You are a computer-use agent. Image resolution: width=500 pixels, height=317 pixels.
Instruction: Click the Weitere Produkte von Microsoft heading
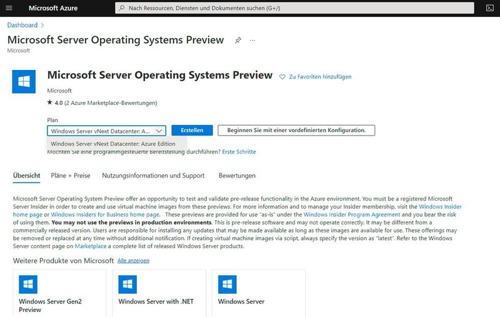click(64, 261)
